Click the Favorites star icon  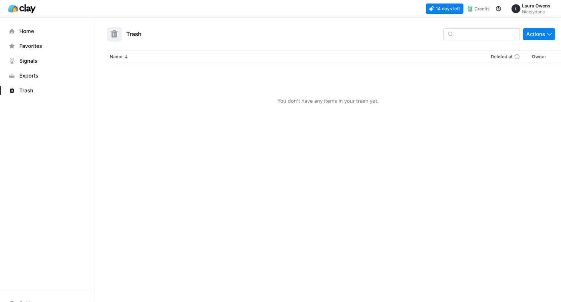pyautogui.click(x=12, y=46)
